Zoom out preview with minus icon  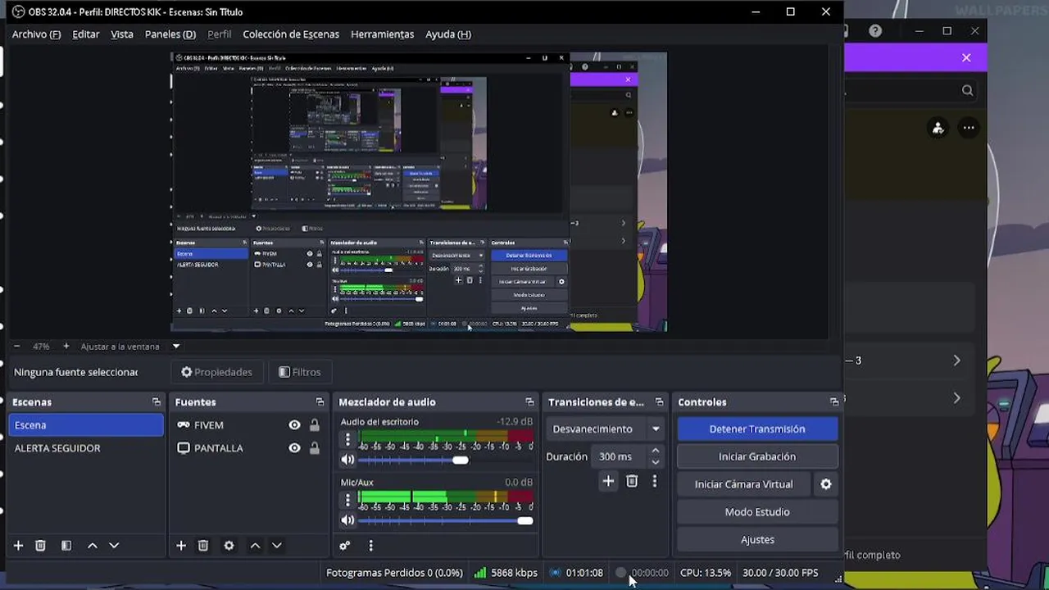(16, 347)
